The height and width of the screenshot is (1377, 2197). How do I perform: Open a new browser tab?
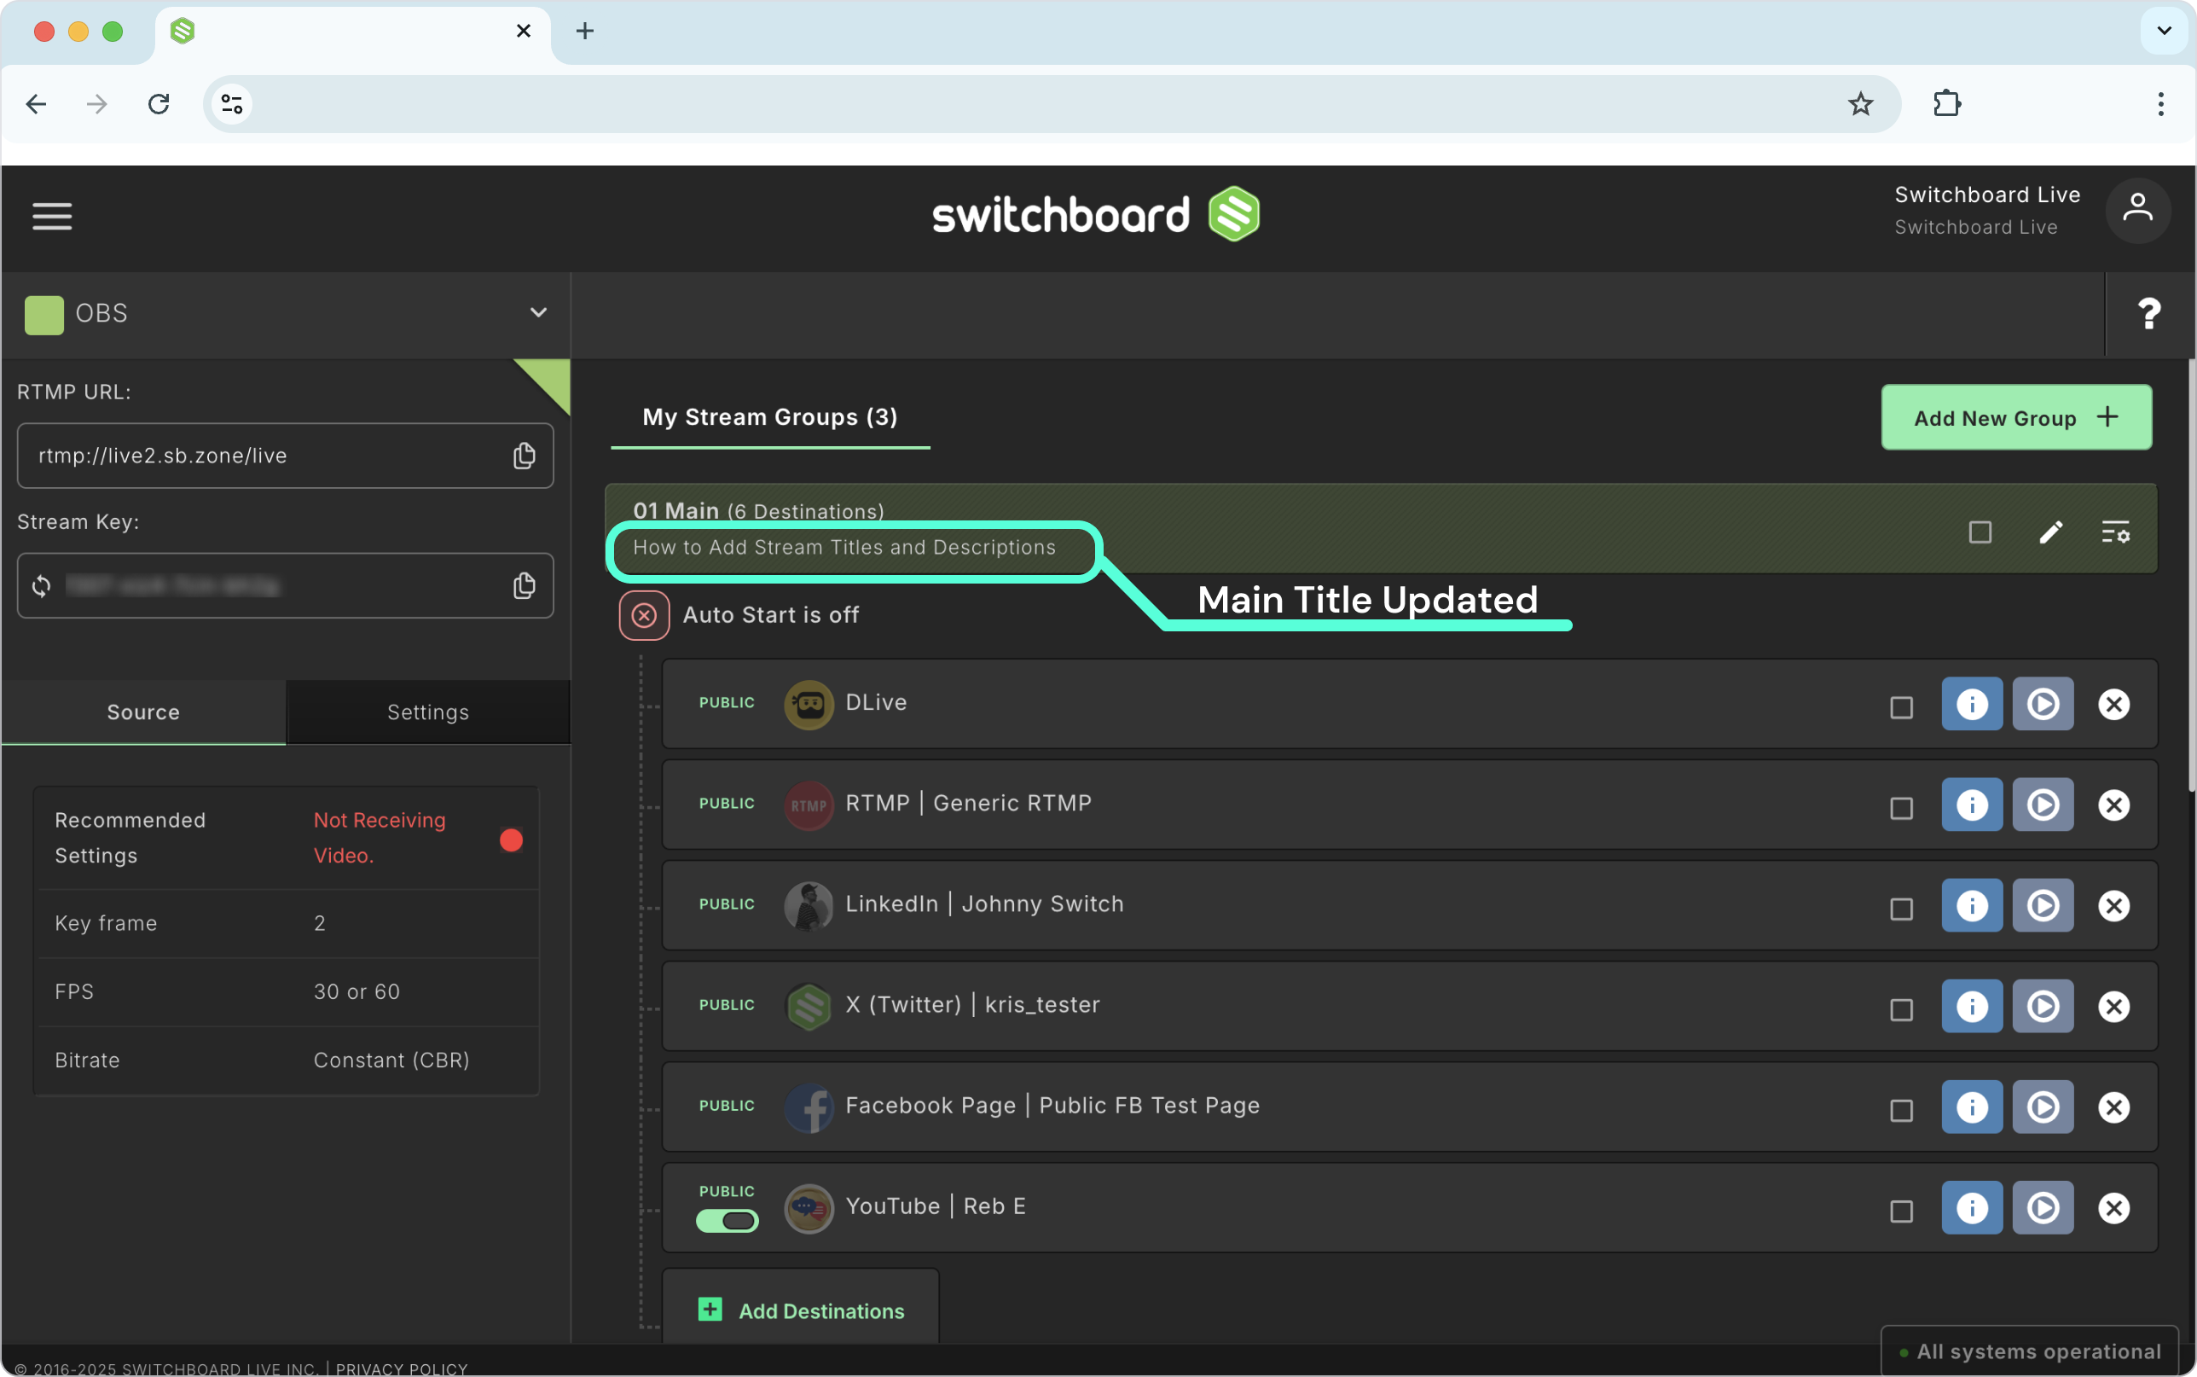click(x=585, y=31)
